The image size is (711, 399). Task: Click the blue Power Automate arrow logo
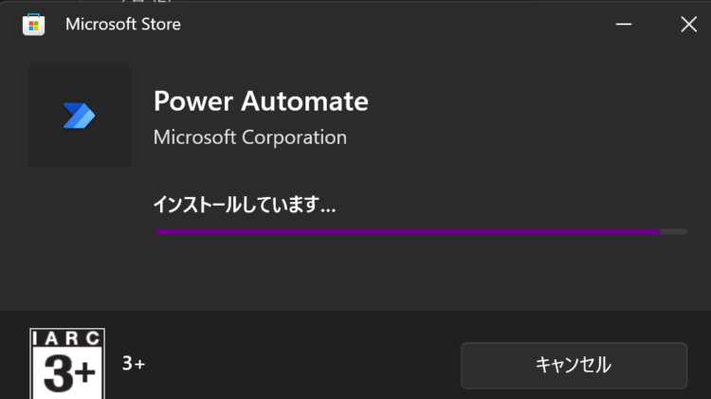click(x=79, y=116)
